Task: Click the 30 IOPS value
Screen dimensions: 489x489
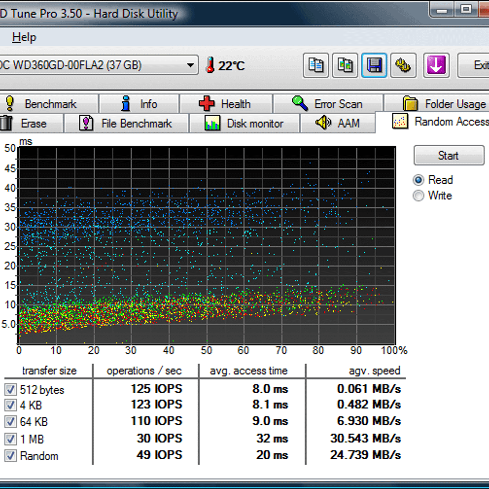Action: (160, 439)
